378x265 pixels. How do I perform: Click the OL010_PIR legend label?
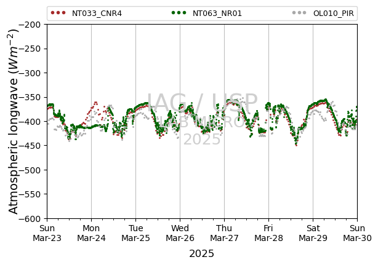click(334, 14)
